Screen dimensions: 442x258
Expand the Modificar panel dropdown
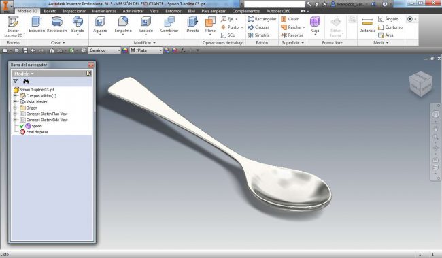[145, 43]
